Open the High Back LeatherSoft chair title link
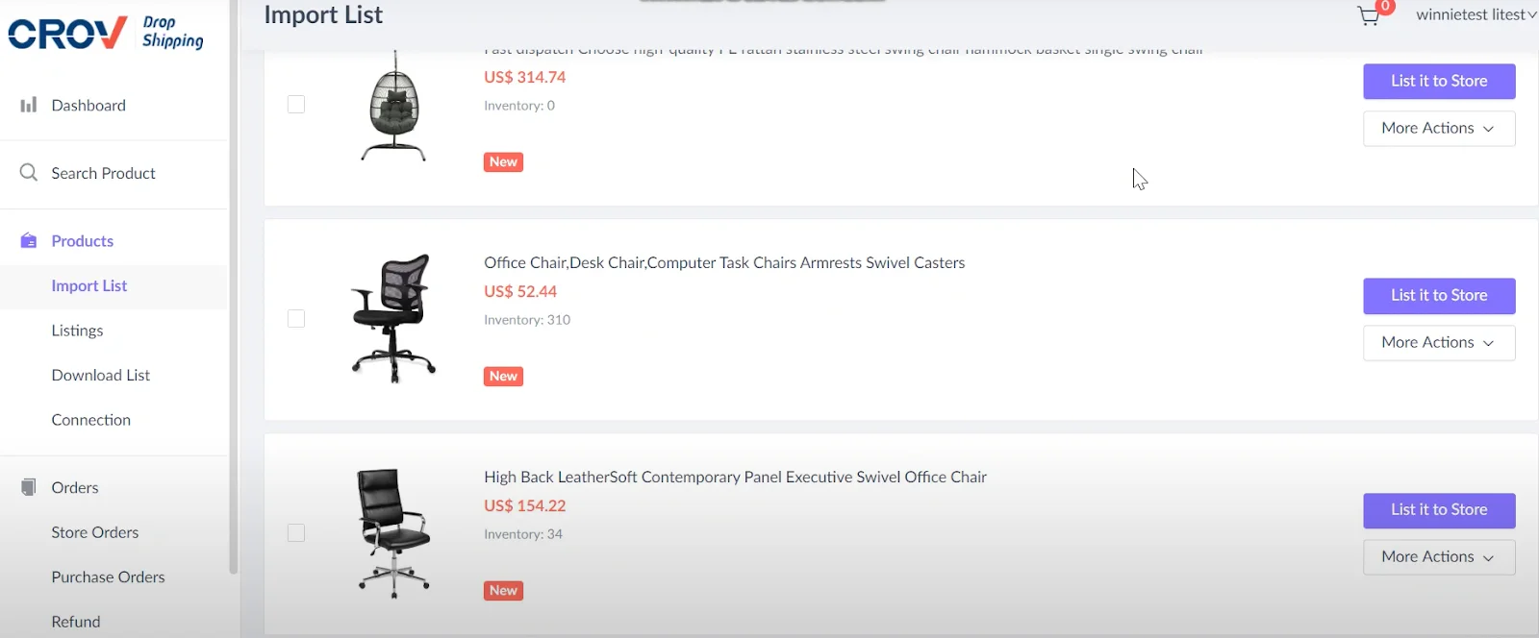Viewport: 1539px width, 638px height. [735, 478]
